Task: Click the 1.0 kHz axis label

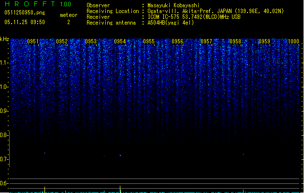Action: (x=4, y=87)
